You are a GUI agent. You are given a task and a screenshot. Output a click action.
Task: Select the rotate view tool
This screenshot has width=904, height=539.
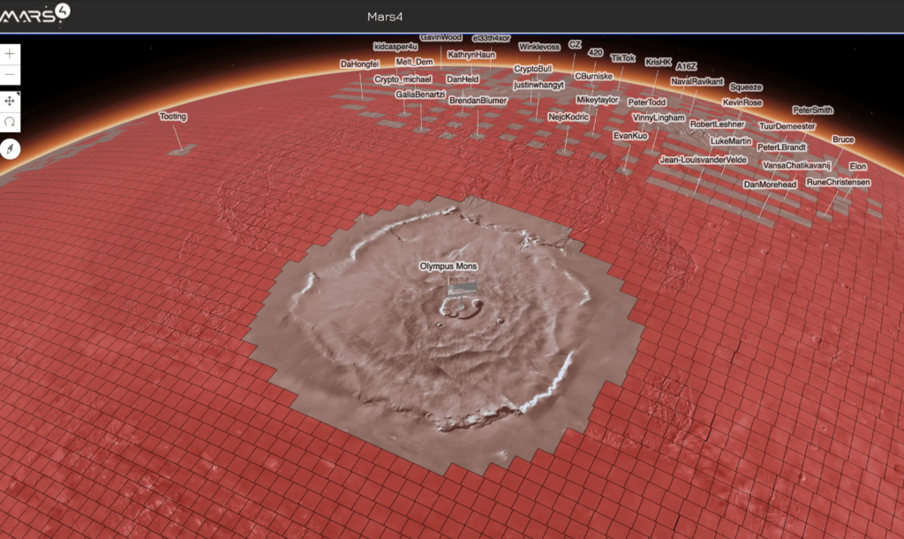click(x=10, y=122)
